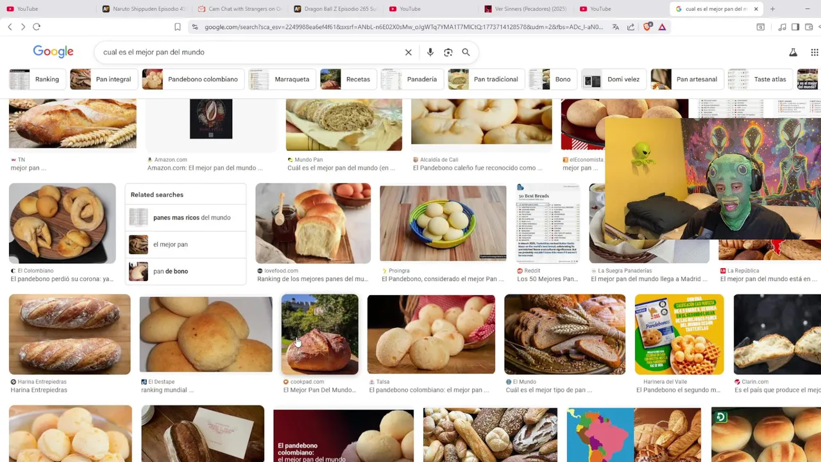Image resolution: width=821 pixels, height=462 pixels.
Task: Open Search Labs flask icon
Action: 793,52
